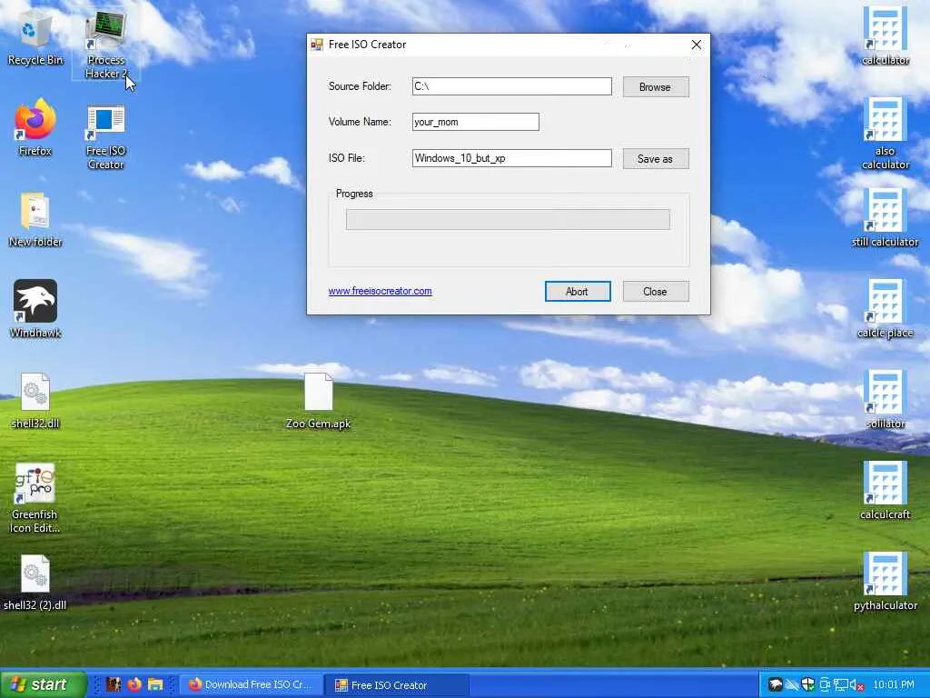Image resolution: width=930 pixels, height=698 pixels.
Task: Click the first quick launch icon beside start
Action: coord(114,684)
